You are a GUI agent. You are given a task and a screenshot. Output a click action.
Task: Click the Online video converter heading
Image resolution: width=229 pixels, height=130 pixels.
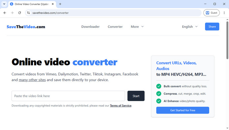pos(64,62)
